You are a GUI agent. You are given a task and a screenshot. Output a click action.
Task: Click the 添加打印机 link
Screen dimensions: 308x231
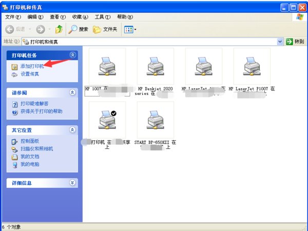(x=32, y=66)
